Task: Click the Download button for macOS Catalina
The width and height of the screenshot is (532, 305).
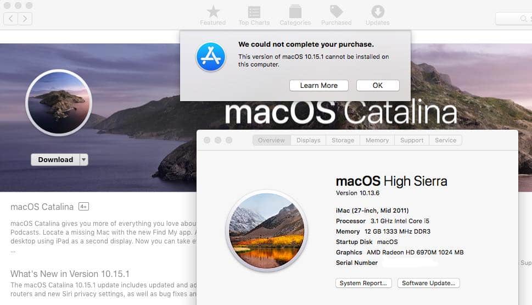Action: tap(55, 159)
